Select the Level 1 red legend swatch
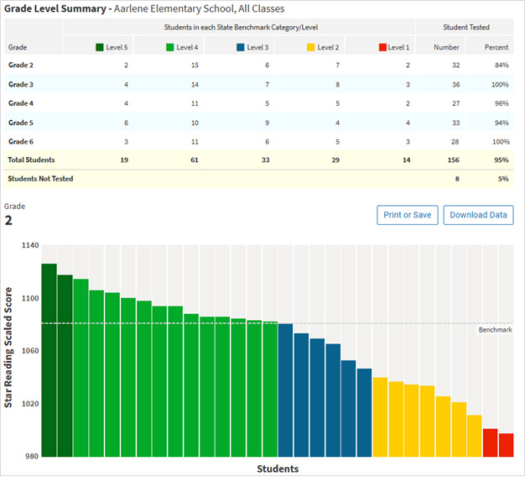 tap(382, 48)
